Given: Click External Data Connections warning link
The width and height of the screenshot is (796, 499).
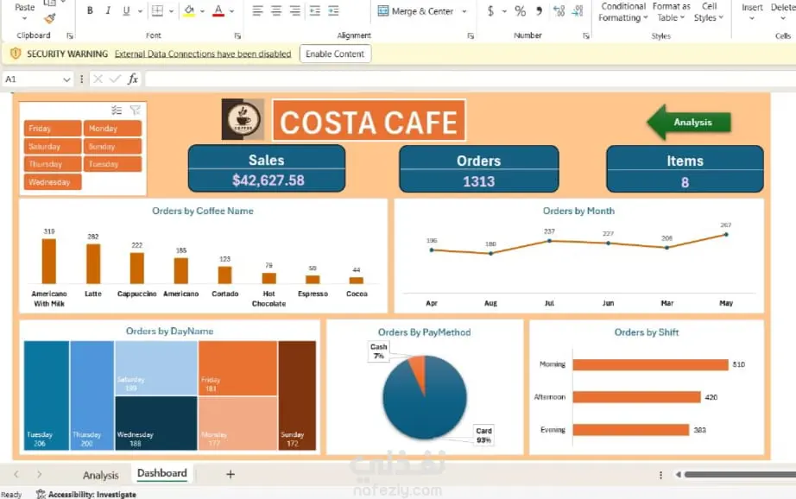Looking at the screenshot, I should [x=203, y=54].
